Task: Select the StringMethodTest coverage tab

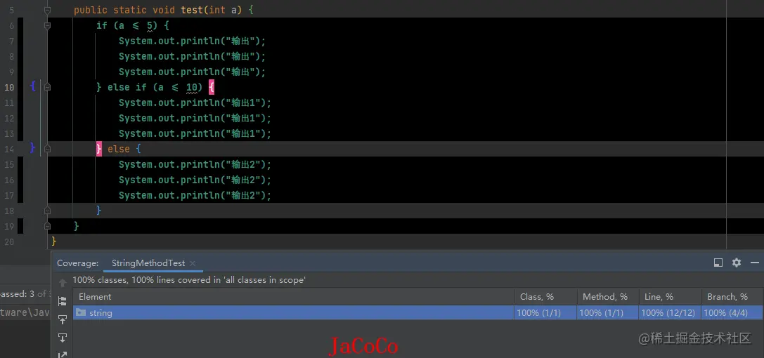Action: click(148, 263)
